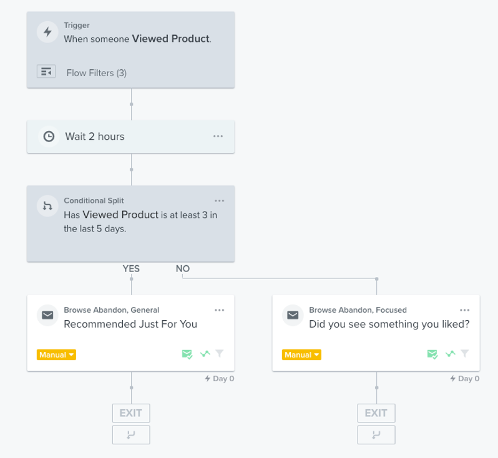Viewport: 498px width, 458px height.
Task: Click analytics icon on Browse Abandon, General email
Action: click(205, 354)
